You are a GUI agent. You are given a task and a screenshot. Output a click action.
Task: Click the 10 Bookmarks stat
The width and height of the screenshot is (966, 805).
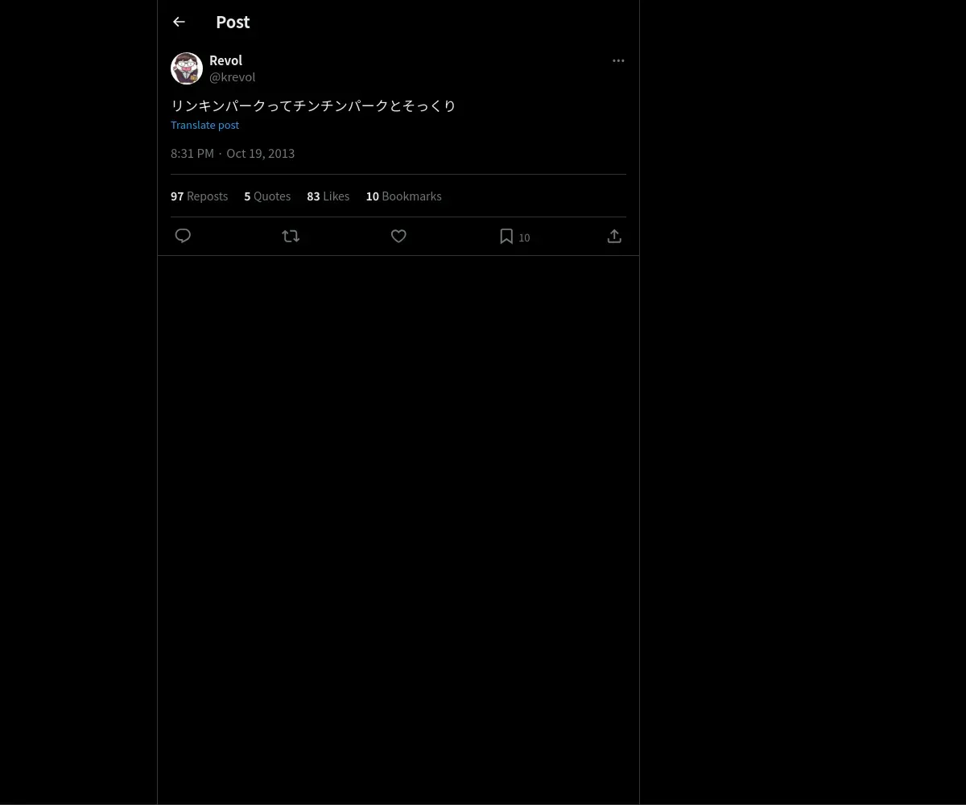tap(403, 196)
